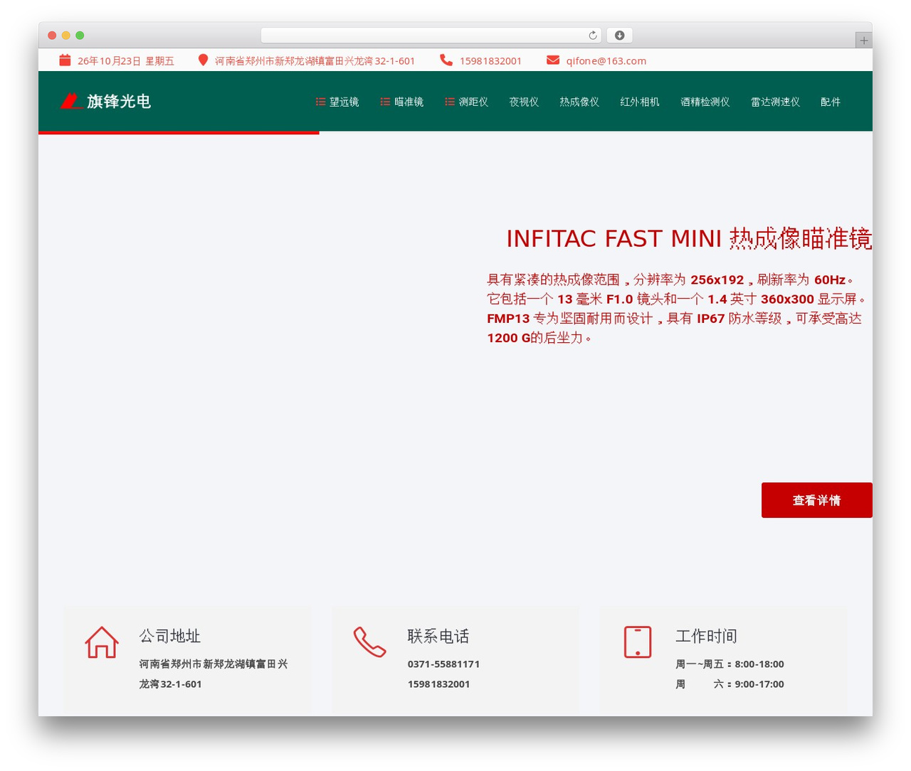
Task: Open 配件 menu item
Action: click(x=831, y=102)
